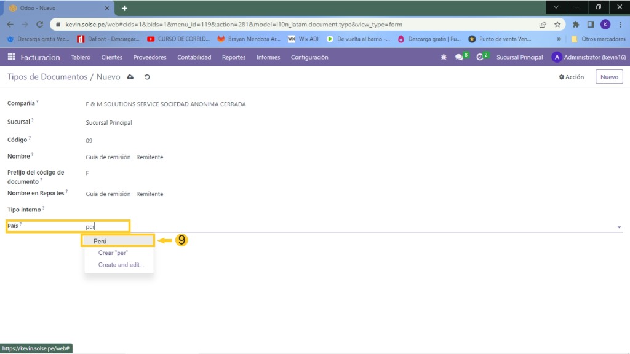Bookmark this page with star icon

(557, 25)
